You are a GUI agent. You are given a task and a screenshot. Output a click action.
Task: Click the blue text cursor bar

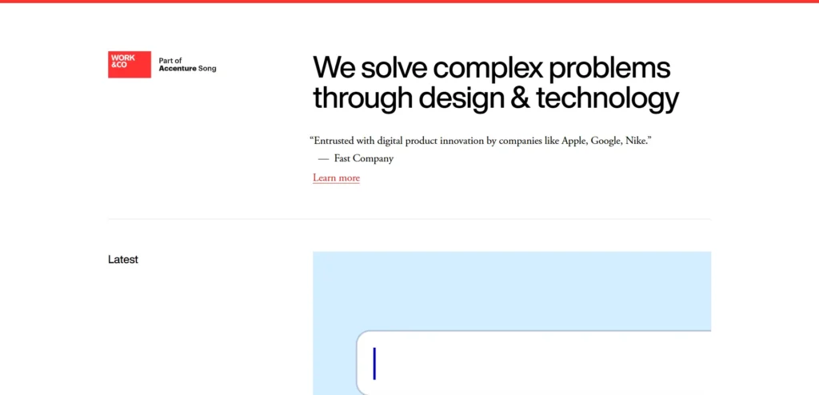pyautogui.click(x=374, y=364)
